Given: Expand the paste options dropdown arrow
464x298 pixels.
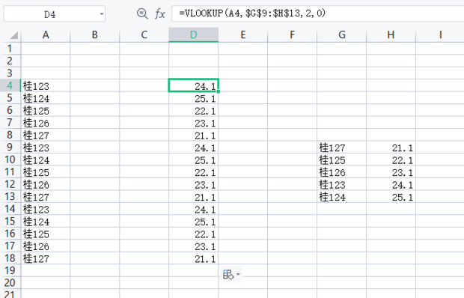Looking at the screenshot, I should [x=238, y=274].
